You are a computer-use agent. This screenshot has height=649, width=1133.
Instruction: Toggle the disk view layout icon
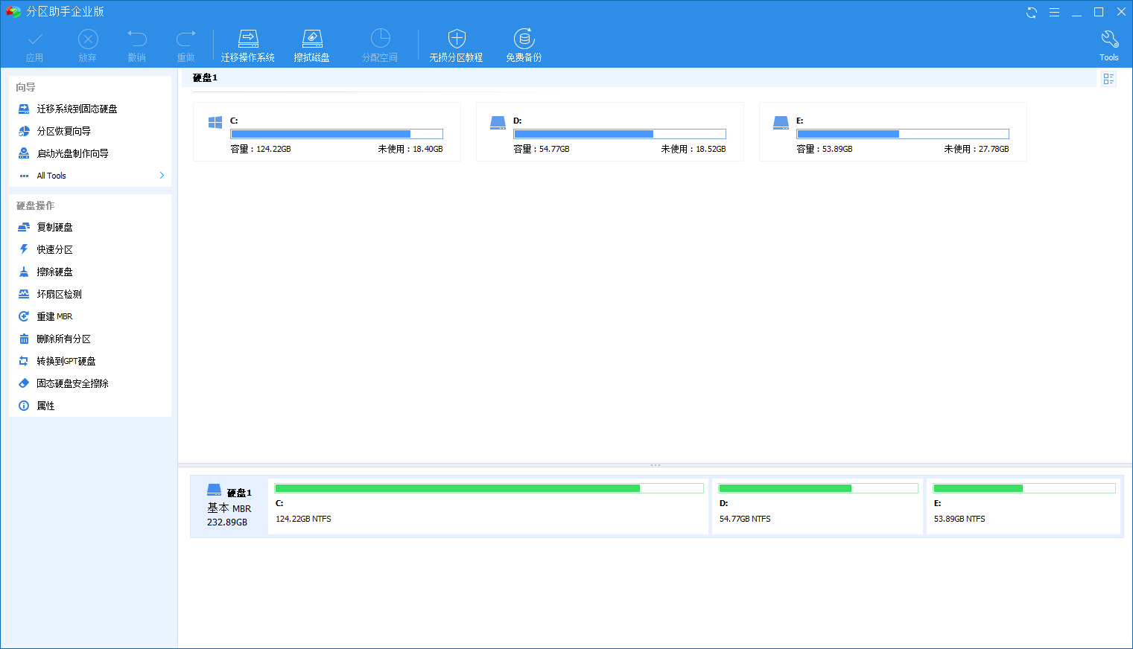tap(1108, 78)
